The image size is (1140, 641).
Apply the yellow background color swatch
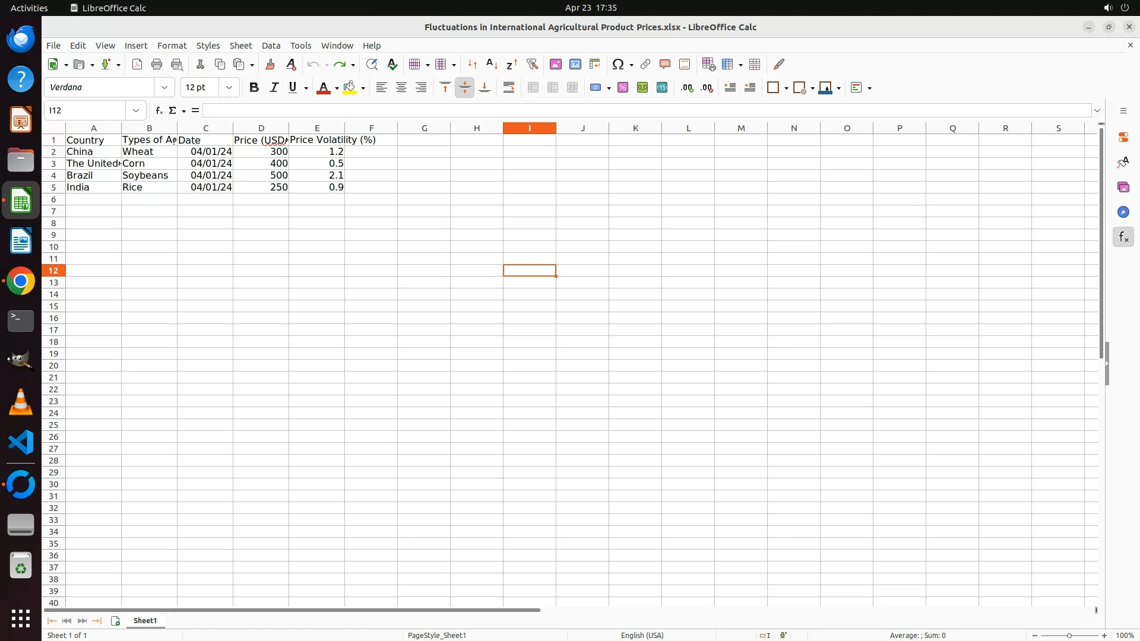[350, 88]
